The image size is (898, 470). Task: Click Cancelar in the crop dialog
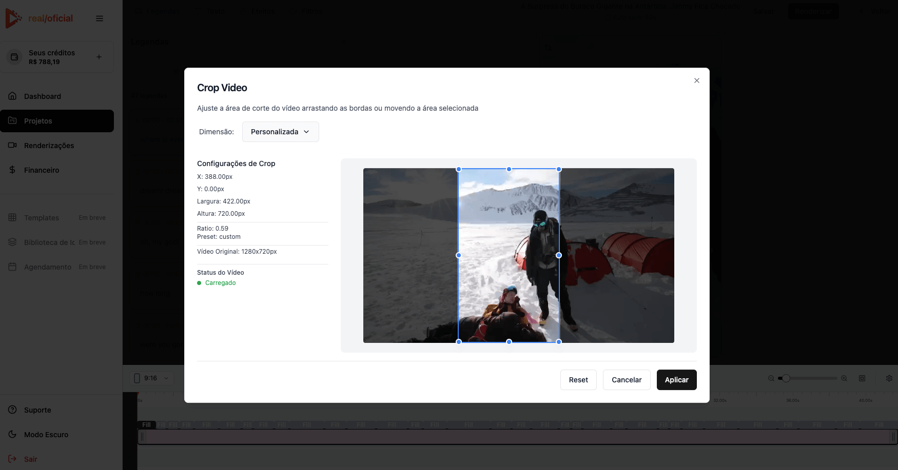[x=627, y=380]
